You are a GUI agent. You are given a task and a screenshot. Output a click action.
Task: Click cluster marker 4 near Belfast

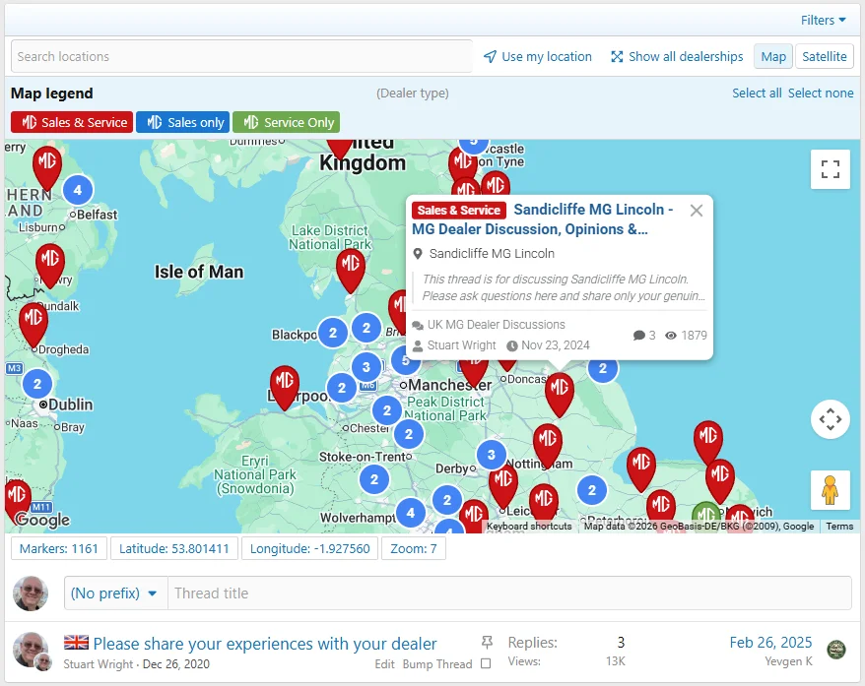tap(78, 190)
